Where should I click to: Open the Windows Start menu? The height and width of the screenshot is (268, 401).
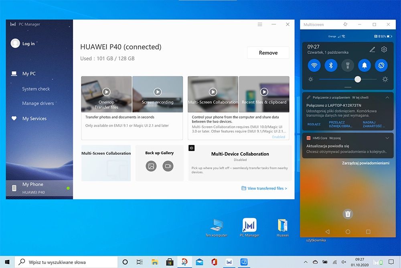click(7, 262)
